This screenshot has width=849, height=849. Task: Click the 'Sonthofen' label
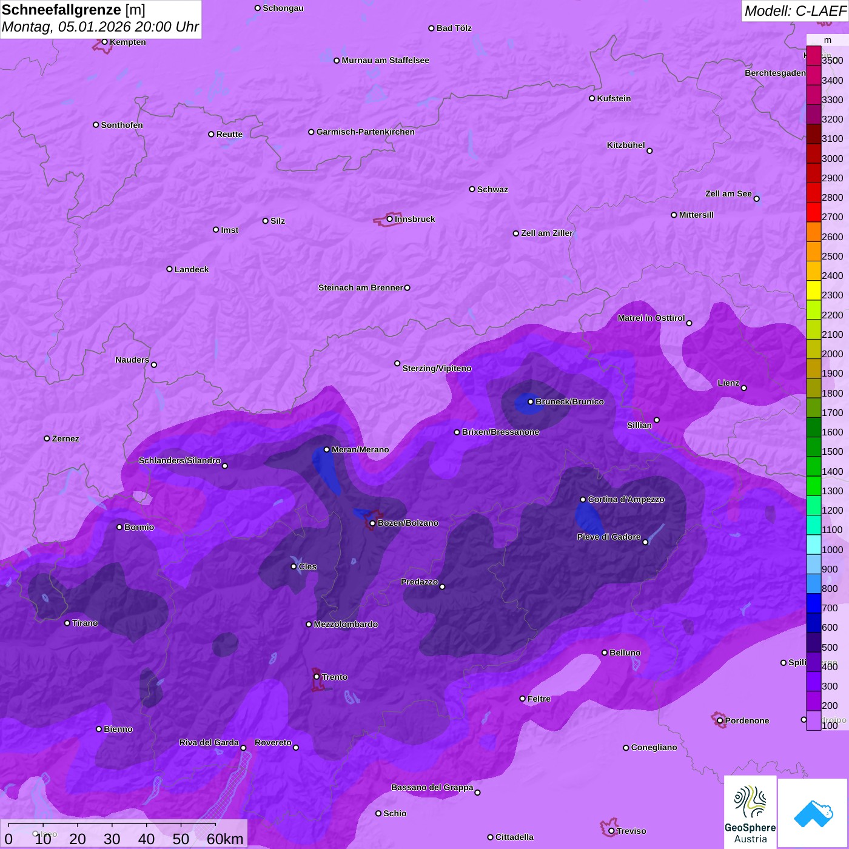tap(122, 125)
